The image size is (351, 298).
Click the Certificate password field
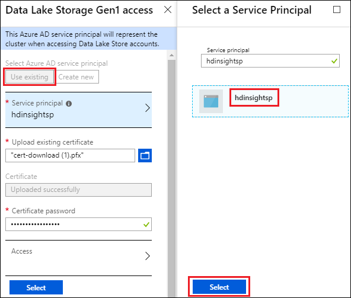[79, 224]
